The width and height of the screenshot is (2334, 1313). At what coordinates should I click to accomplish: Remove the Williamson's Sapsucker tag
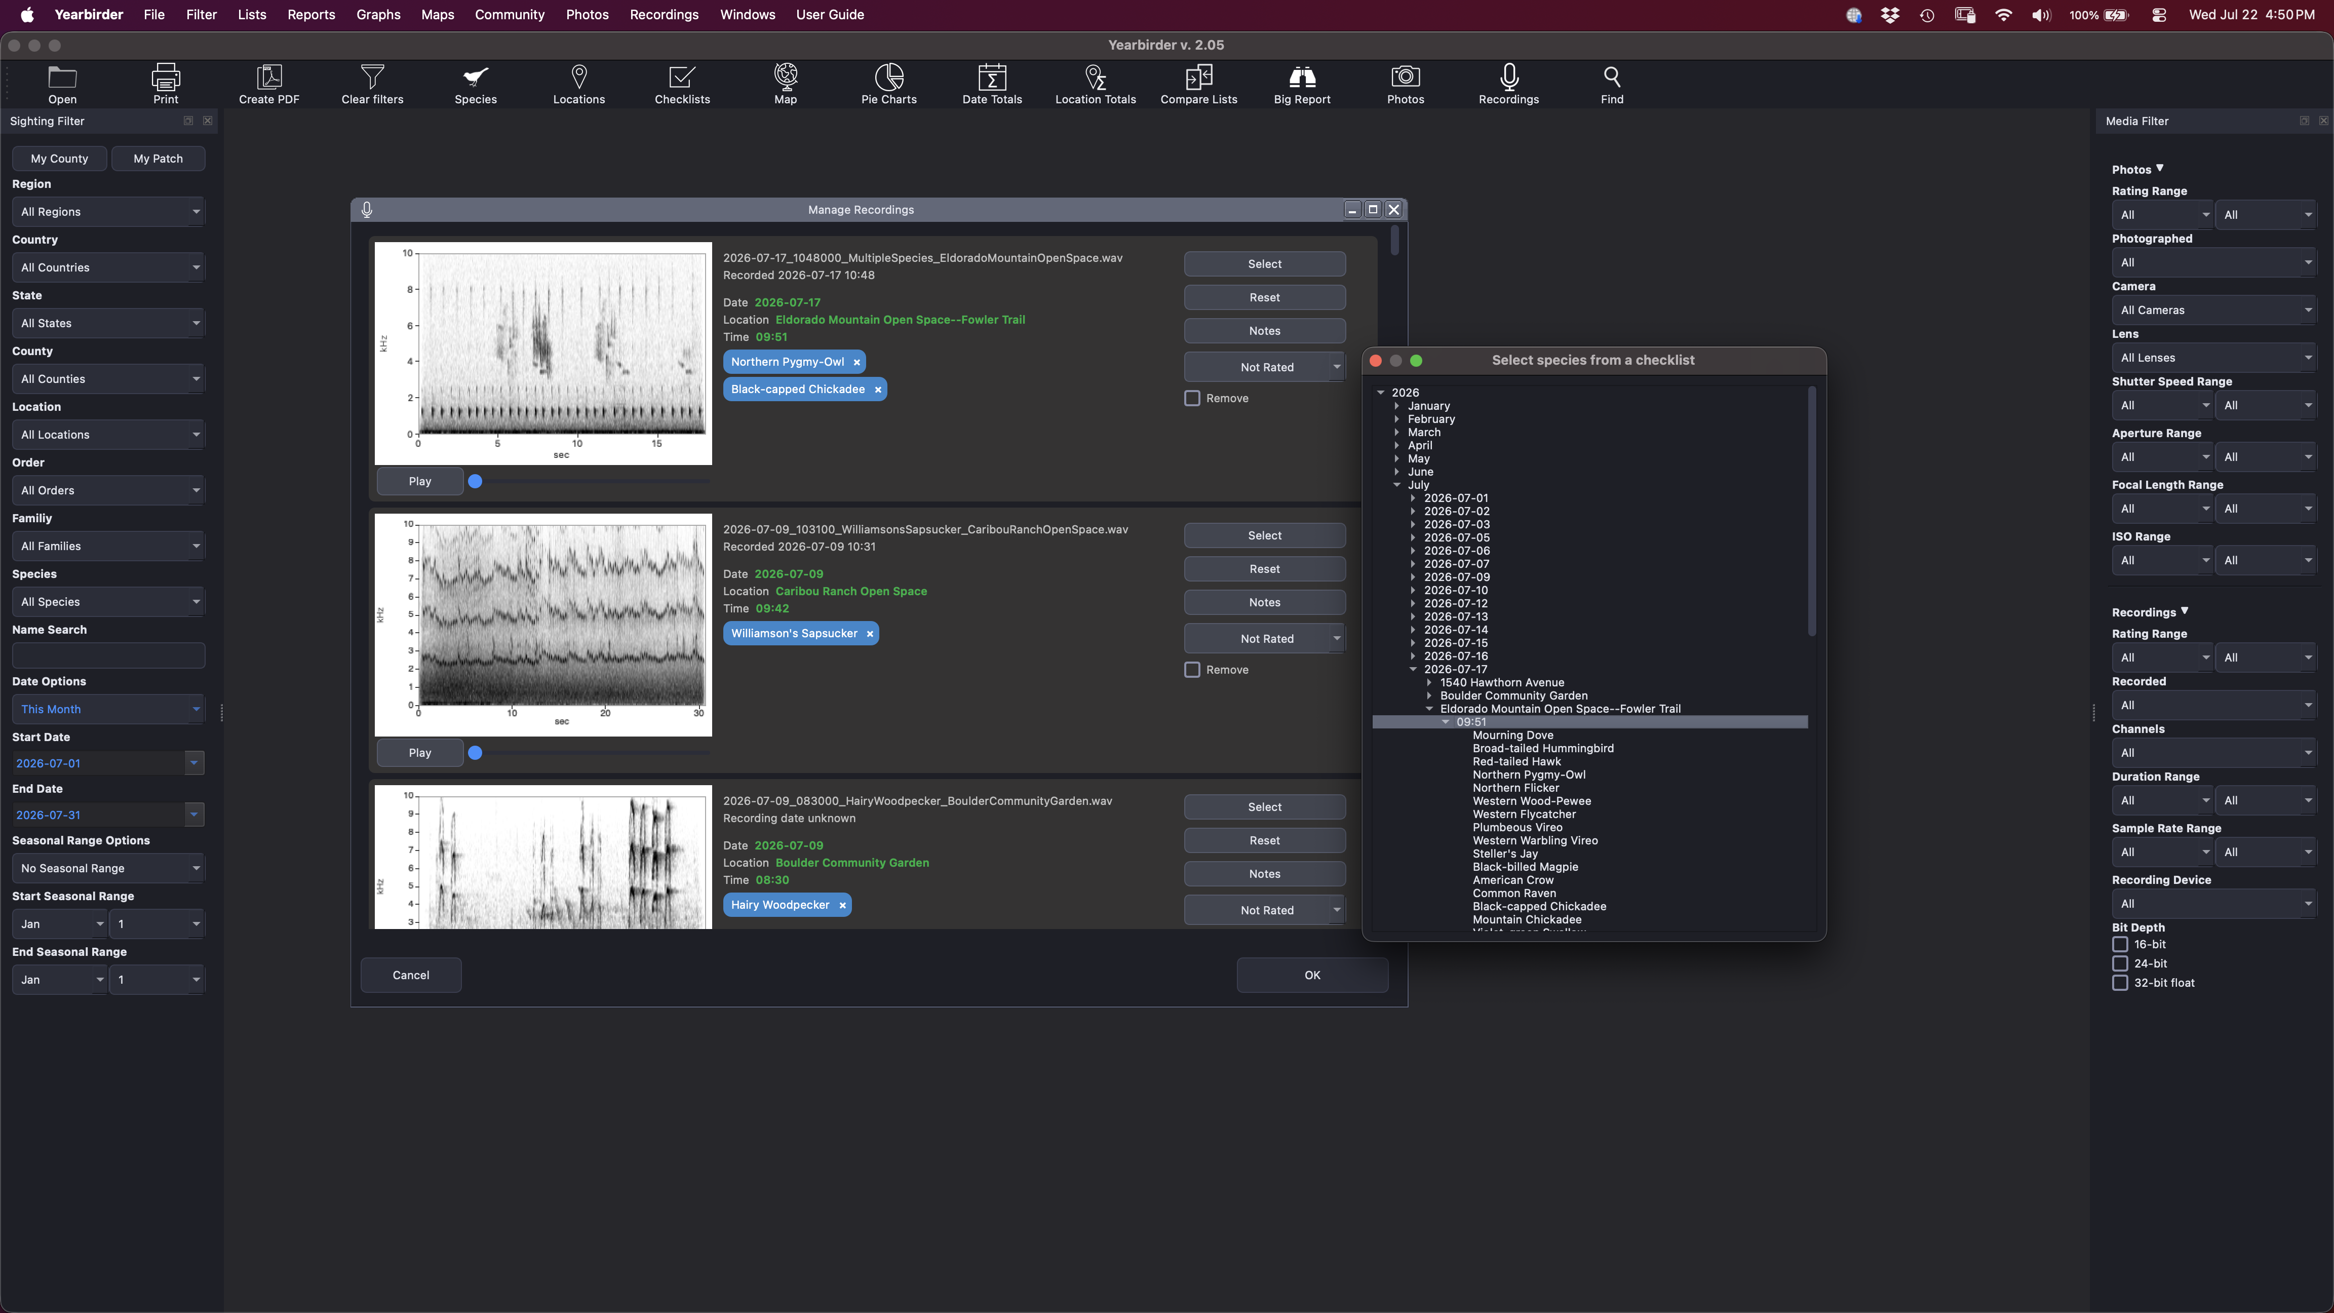pos(870,634)
